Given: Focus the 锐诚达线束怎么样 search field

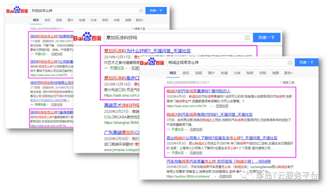Looking at the screenshot, I should click(231, 62).
